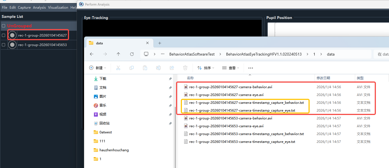This screenshot has height=168, width=389.
Task: Click the cut scissors icon in Explorer toolbar
Action: 118,68
